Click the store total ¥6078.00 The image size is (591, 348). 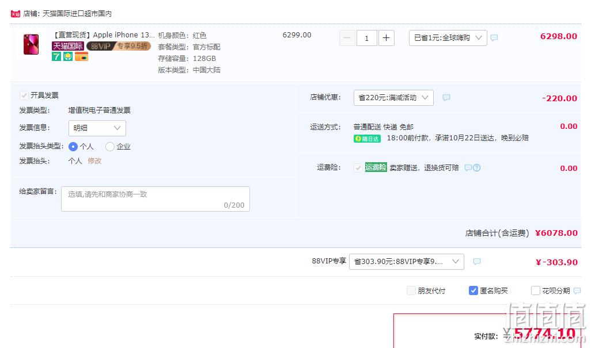[556, 233]
